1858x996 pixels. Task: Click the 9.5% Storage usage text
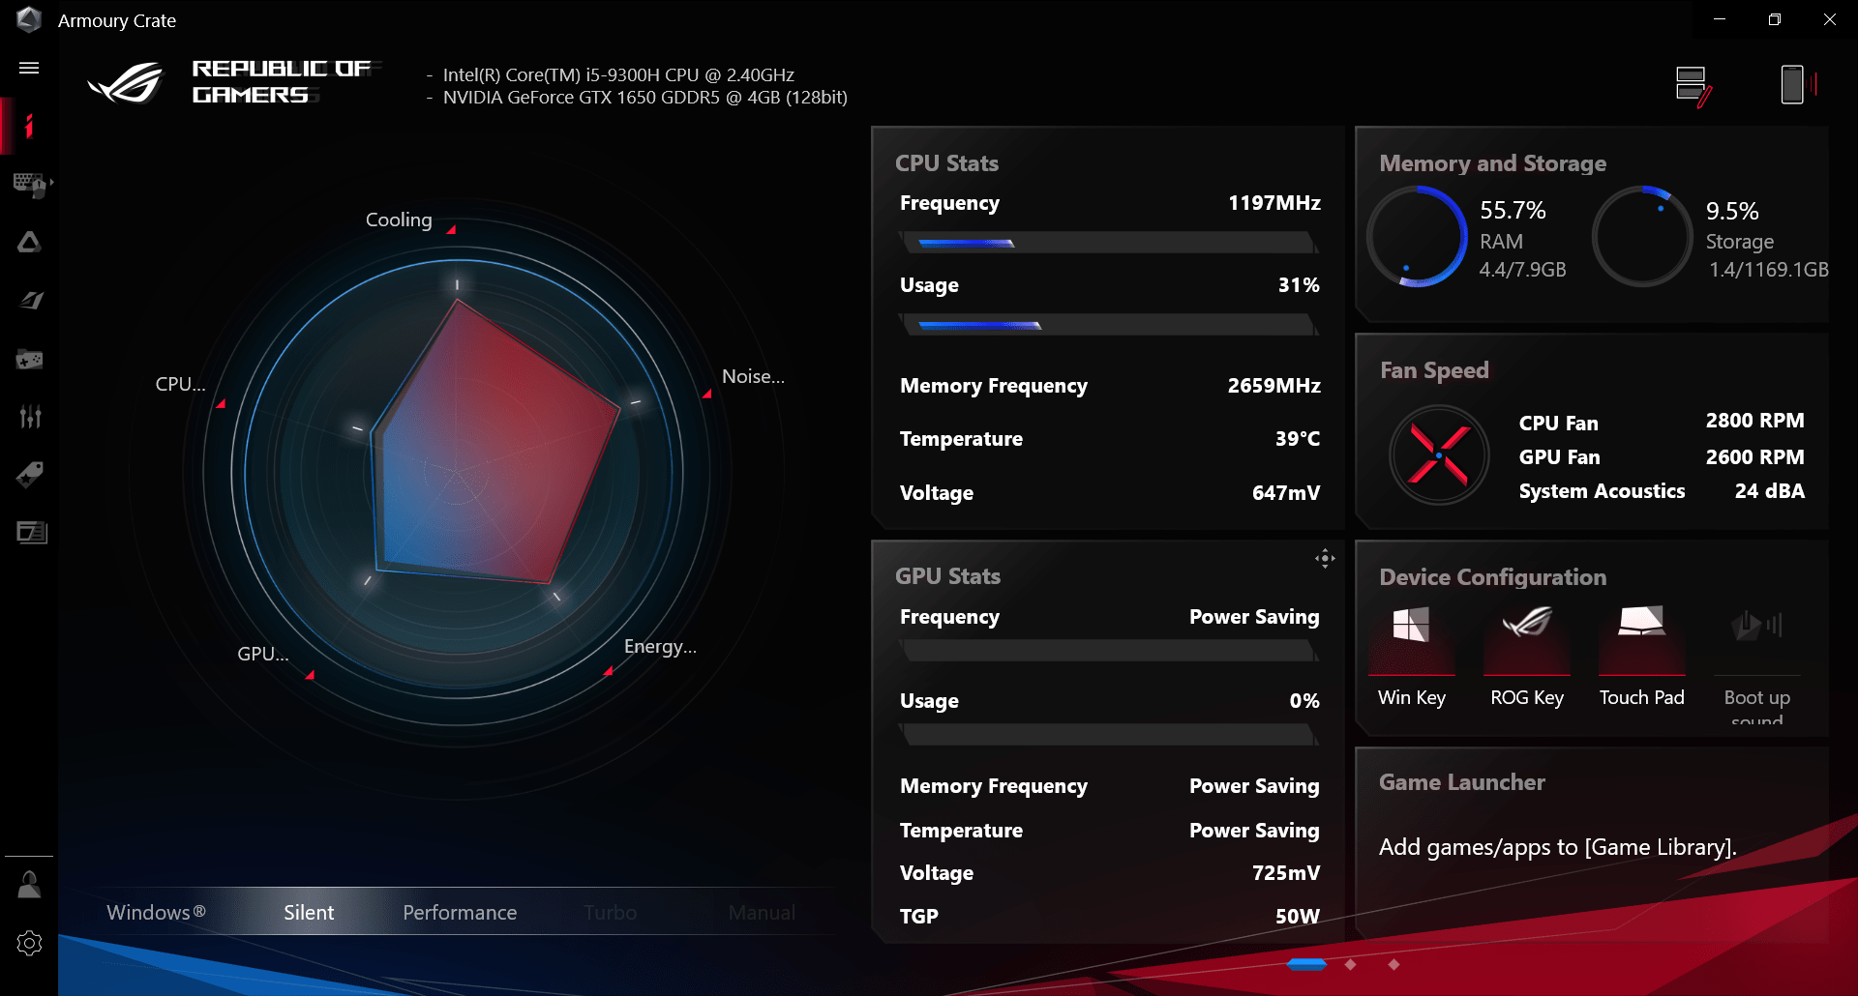coord(1731,211)
